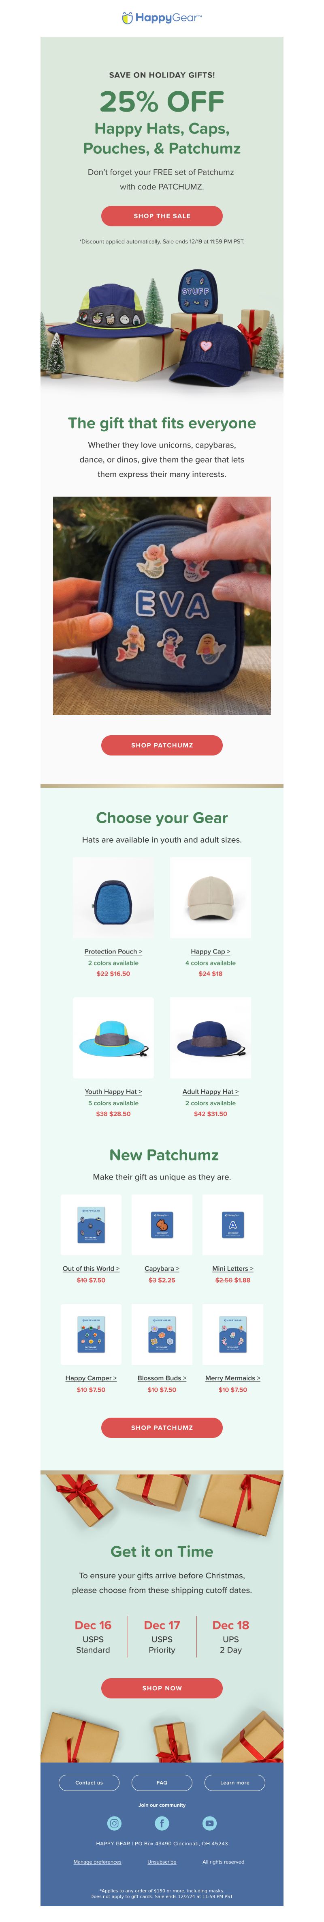Select the Out of this World patch image
Image resolution: width=324 pixels, height=1922 pixels.
(91, 1225)
